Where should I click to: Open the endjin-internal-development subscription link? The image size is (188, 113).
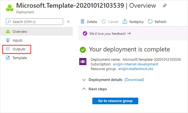(x=136, y=64)
